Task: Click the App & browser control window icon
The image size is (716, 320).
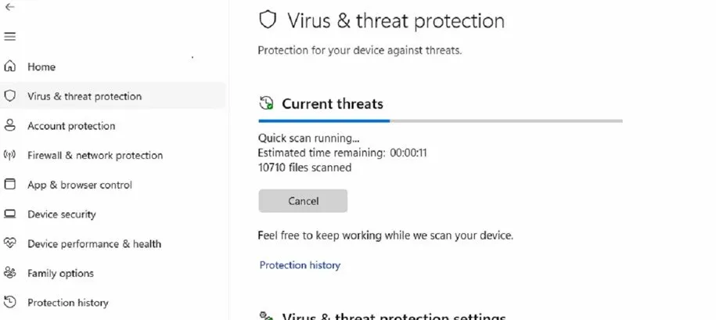Action: [x=10, y=185]
